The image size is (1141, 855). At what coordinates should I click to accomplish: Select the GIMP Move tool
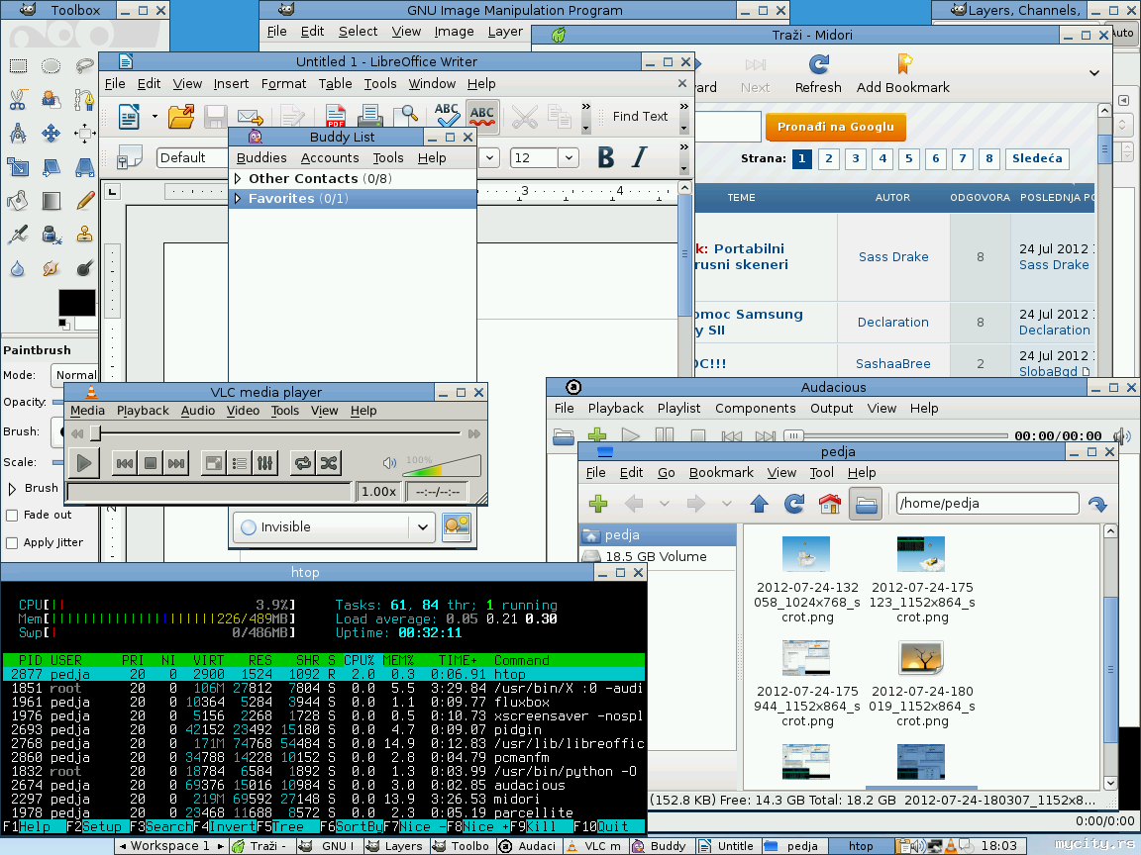point(52,134)
